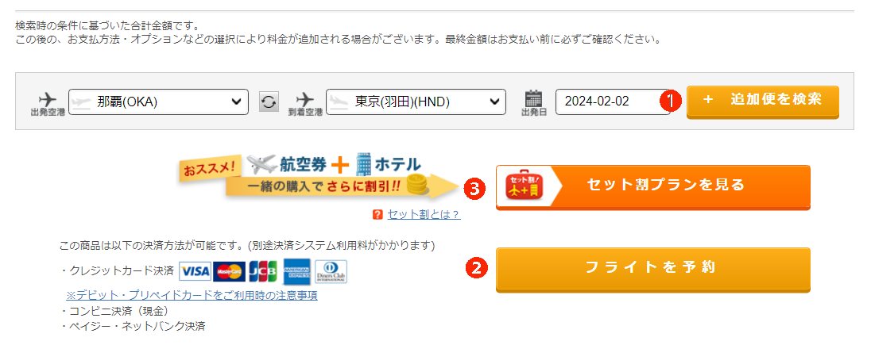Screen dimensions: 871x345
Task: Click the 2024-02-02 departure date field
Action: (x=613, y=102)
